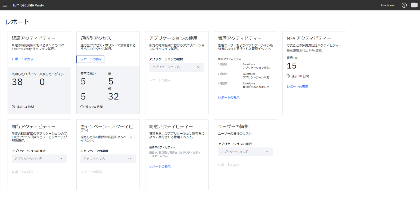
Task: Click chevron in アプリケーションの使用 dropdown
Action: (198, 67)
